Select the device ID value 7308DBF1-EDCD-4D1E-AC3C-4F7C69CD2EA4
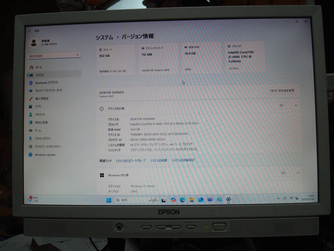 point(159,134)
